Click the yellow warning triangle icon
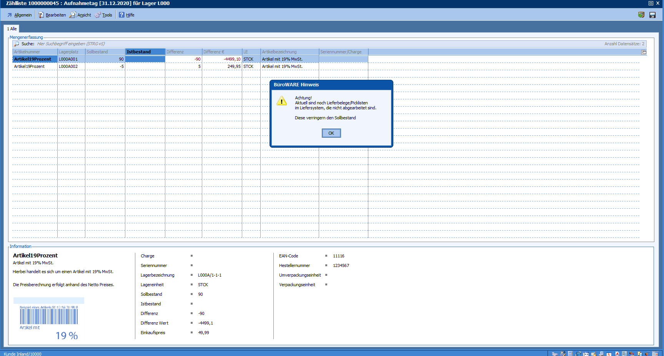Image resolution: width=664 pixels, height=356 pixels. (x=282, y=101)
